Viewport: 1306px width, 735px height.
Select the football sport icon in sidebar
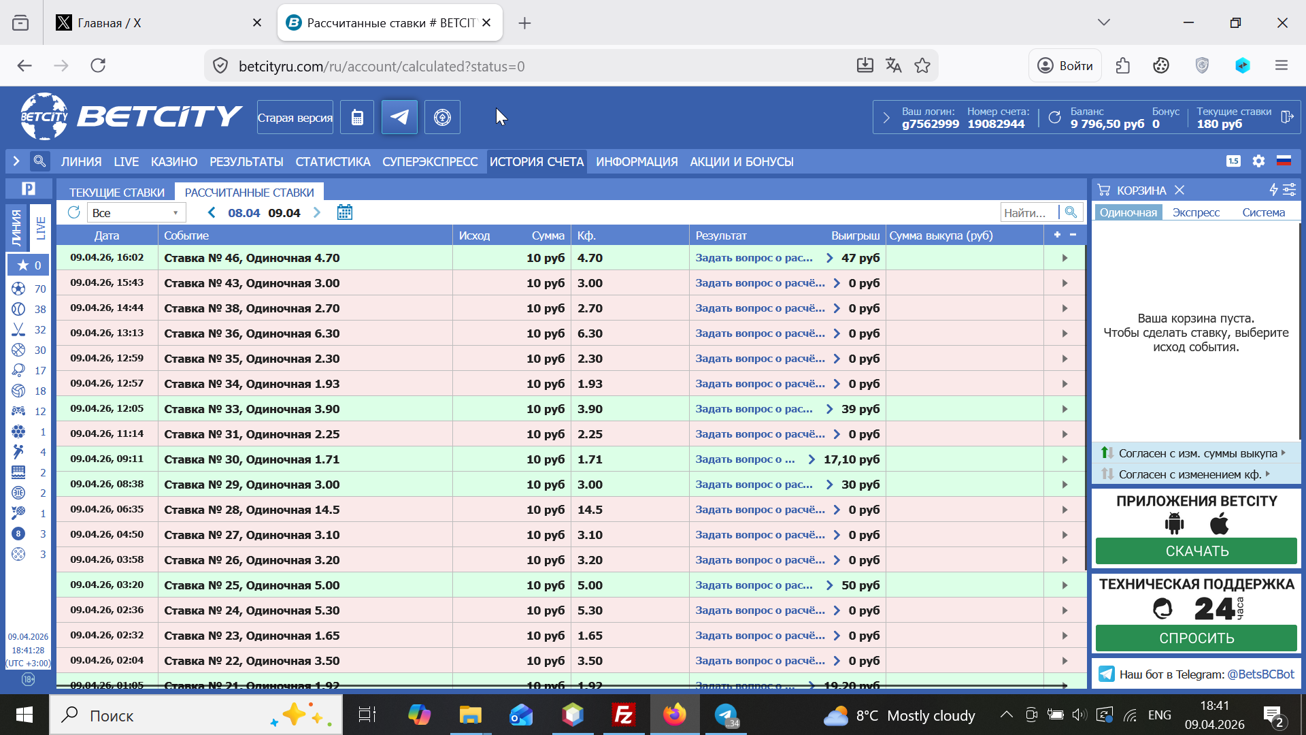click(x=18, y=289)
